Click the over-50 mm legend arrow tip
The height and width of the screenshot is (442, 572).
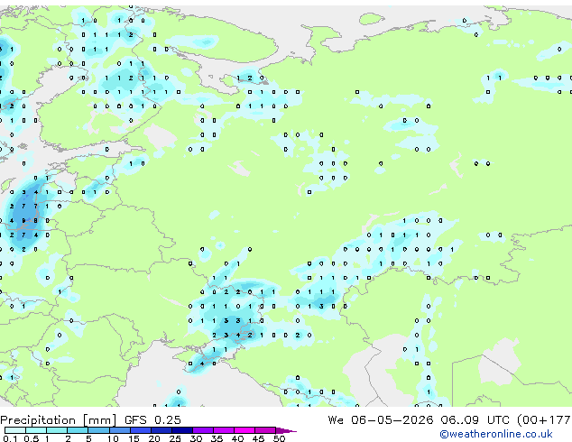[286, 430]
